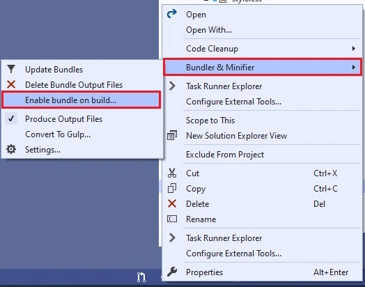Choose Open With from context menu

(x=209, y=30)
